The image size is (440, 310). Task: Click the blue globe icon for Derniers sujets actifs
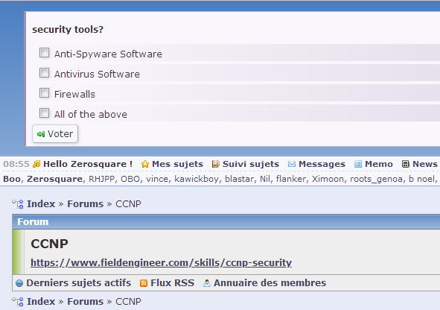(x=19, y=283)
